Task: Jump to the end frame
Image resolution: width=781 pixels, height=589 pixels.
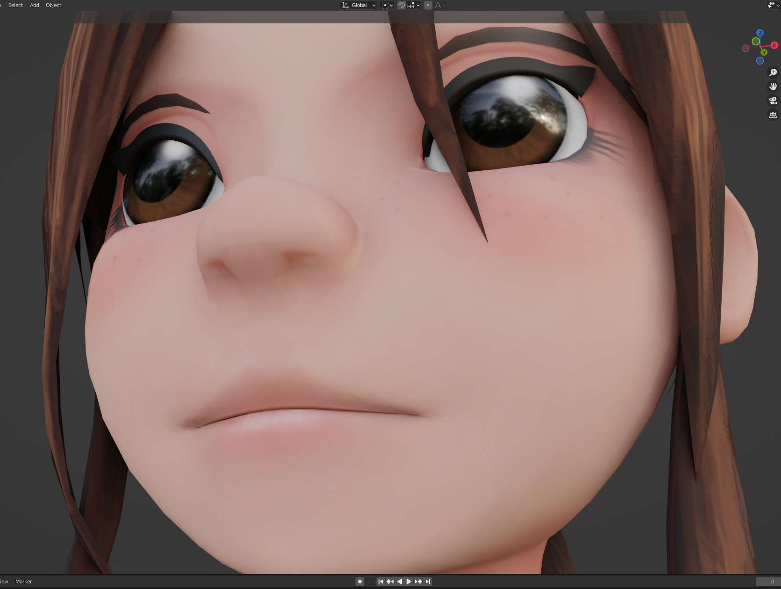Action: click(428, 582)
